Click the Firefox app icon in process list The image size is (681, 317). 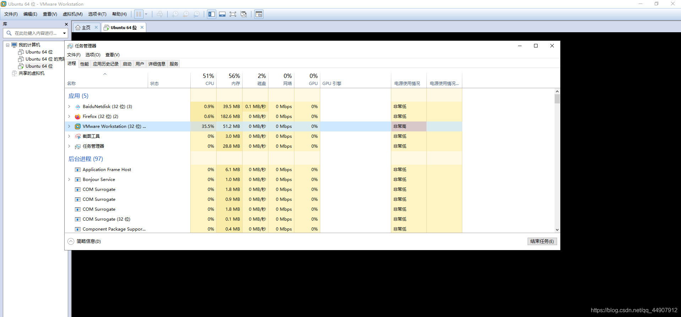(x=78, y=117)
